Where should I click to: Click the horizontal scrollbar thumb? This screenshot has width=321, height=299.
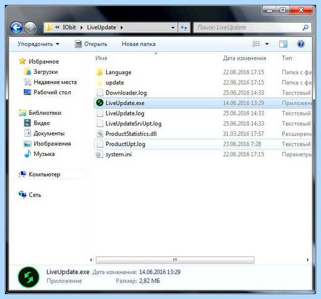(175, 260)
